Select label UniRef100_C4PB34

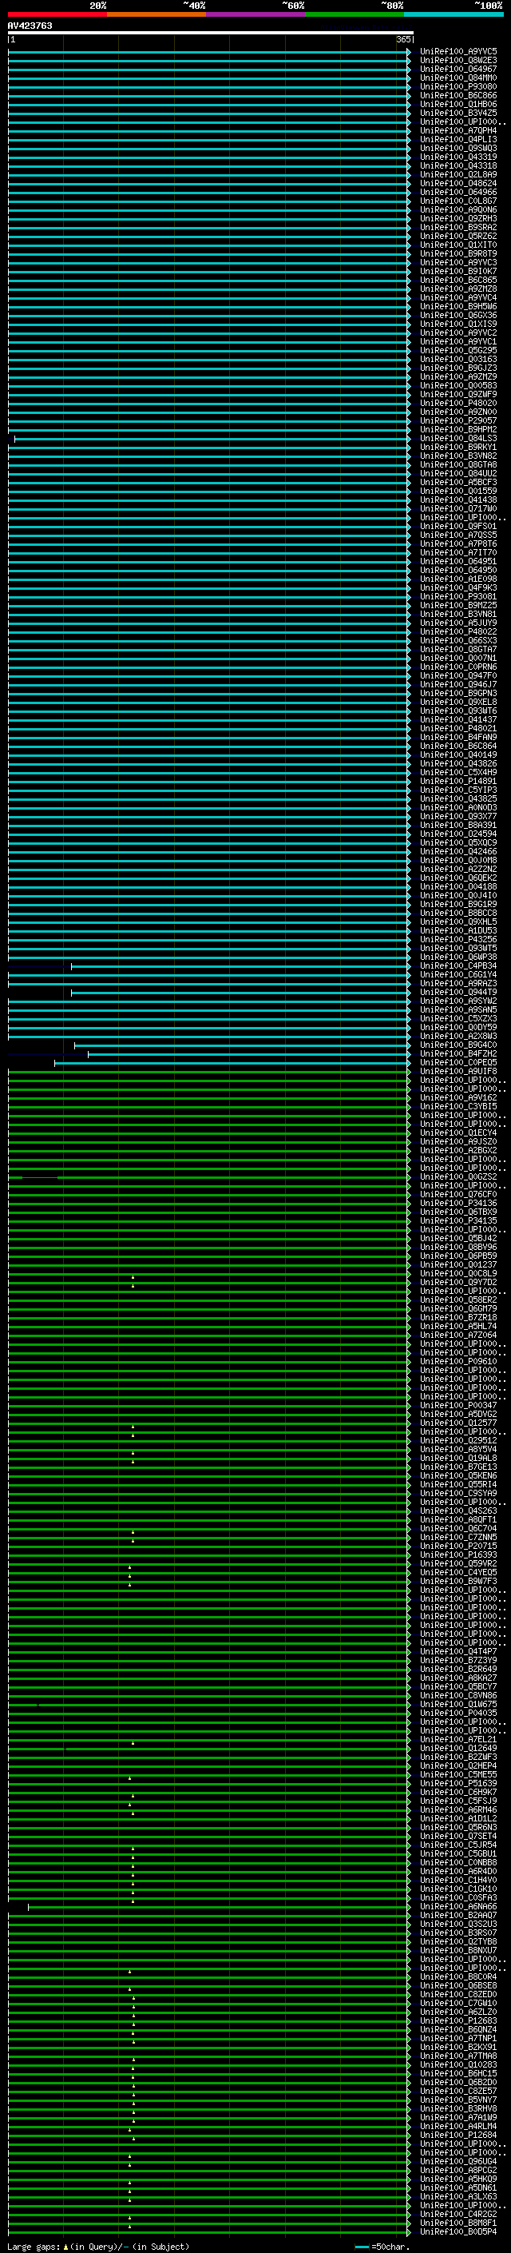click(458, 965)
